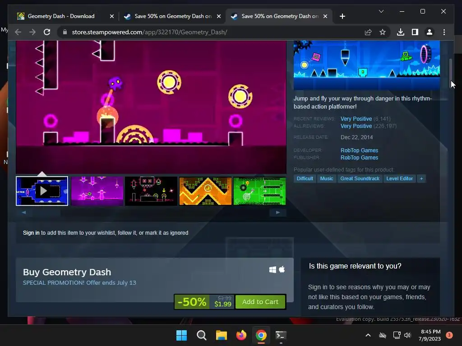Open the Chrome three-dot menu
The image size is (462, 346).
[x=444, y=32]
